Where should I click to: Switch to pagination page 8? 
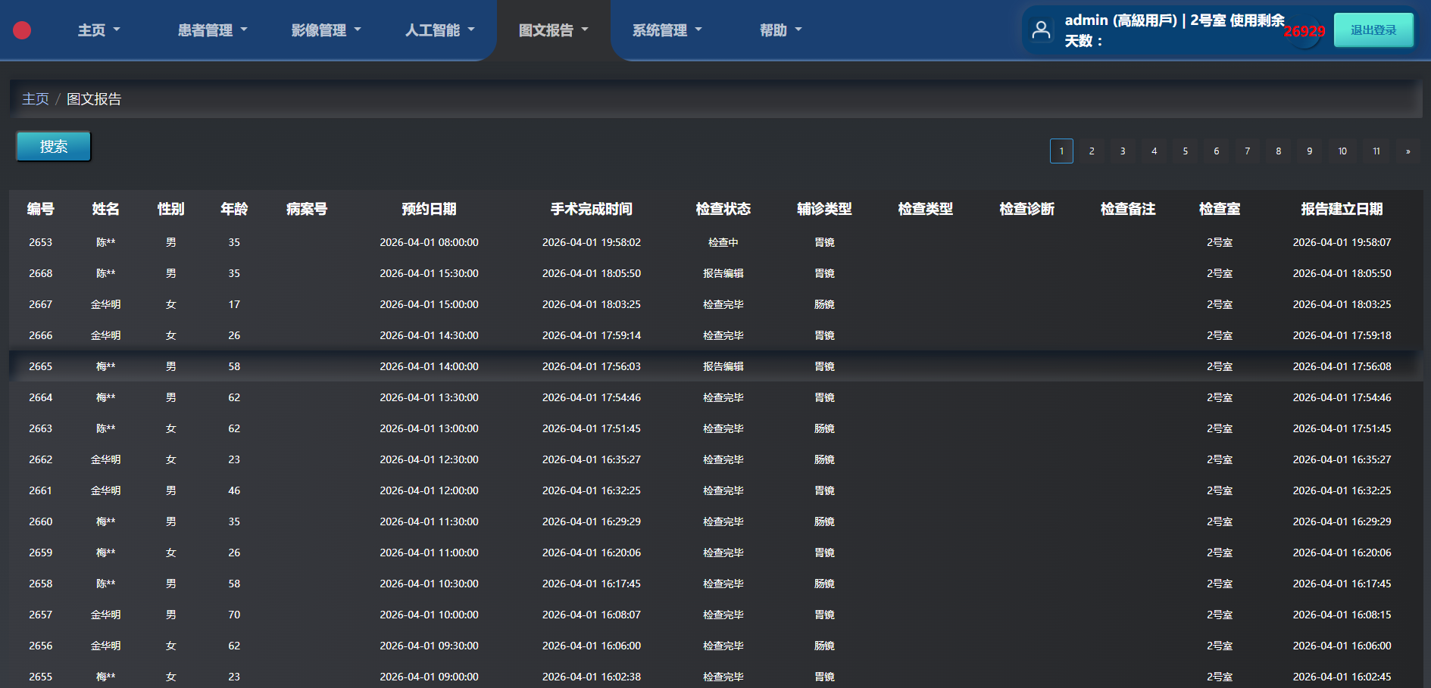(x=1279, y=151)
